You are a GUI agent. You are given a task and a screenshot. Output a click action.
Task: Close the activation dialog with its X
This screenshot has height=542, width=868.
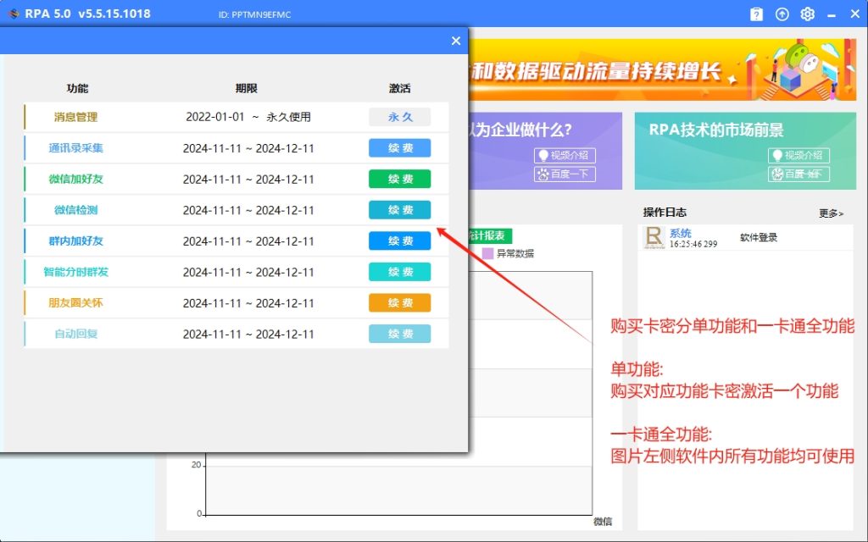(456, 40)
